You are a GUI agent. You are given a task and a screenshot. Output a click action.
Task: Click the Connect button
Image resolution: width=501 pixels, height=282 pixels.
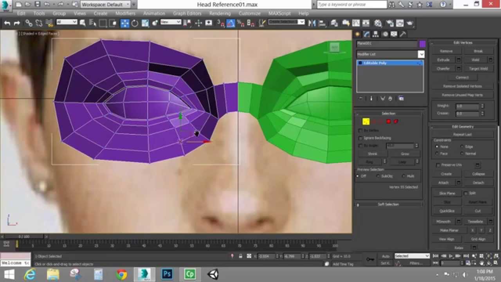tap(462, 77)
